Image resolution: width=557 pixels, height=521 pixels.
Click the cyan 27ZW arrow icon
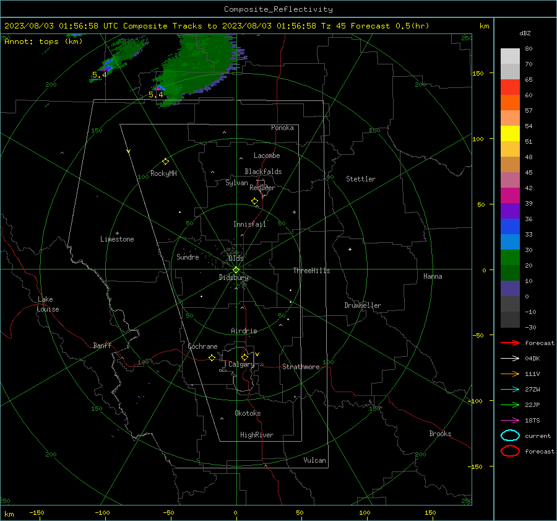[x=510, y=390]
